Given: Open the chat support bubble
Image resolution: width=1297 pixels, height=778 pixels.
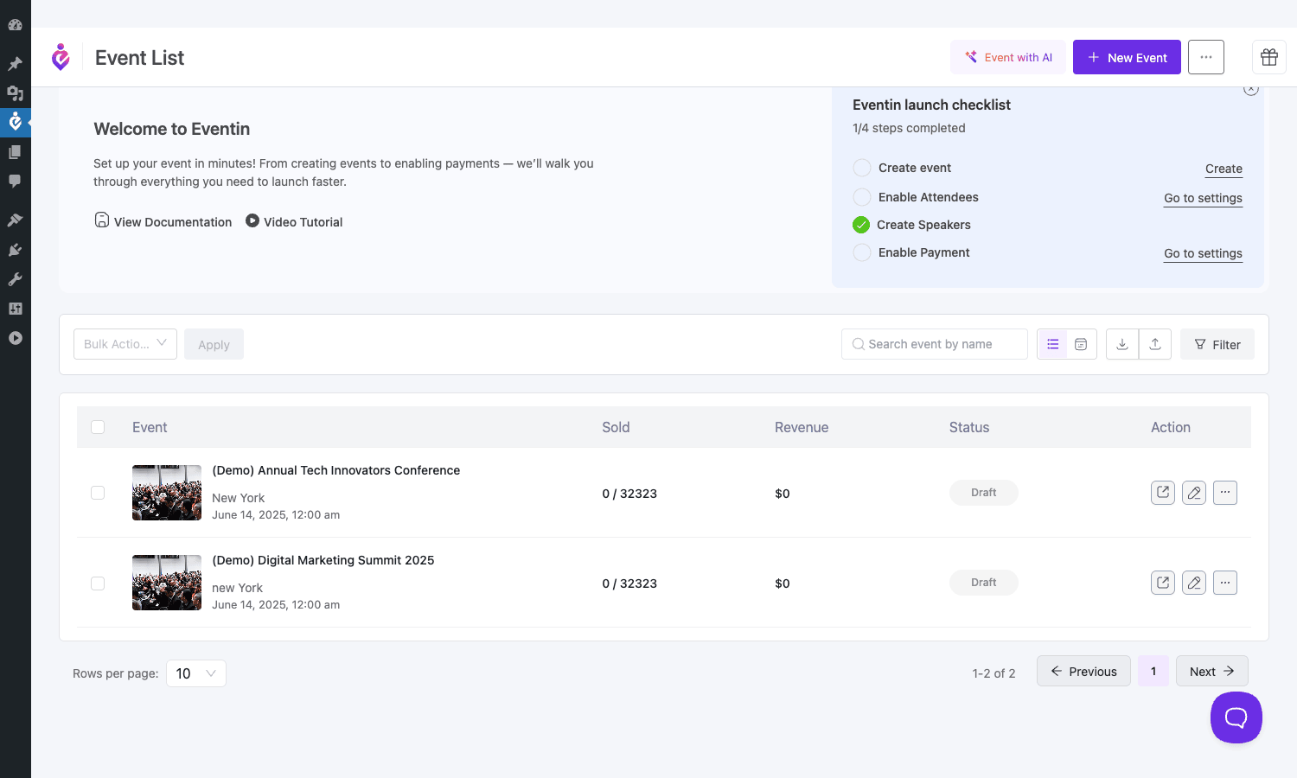Looking at the screenshot, I should coord(1236,717).
